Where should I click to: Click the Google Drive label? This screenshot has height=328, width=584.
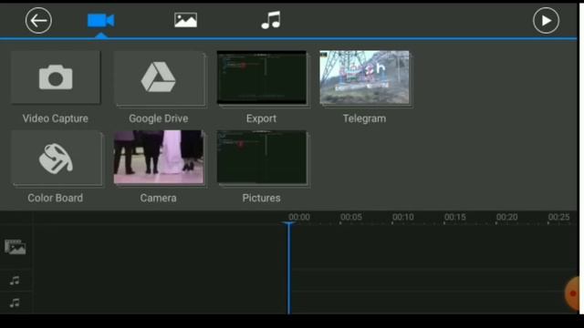159,118
